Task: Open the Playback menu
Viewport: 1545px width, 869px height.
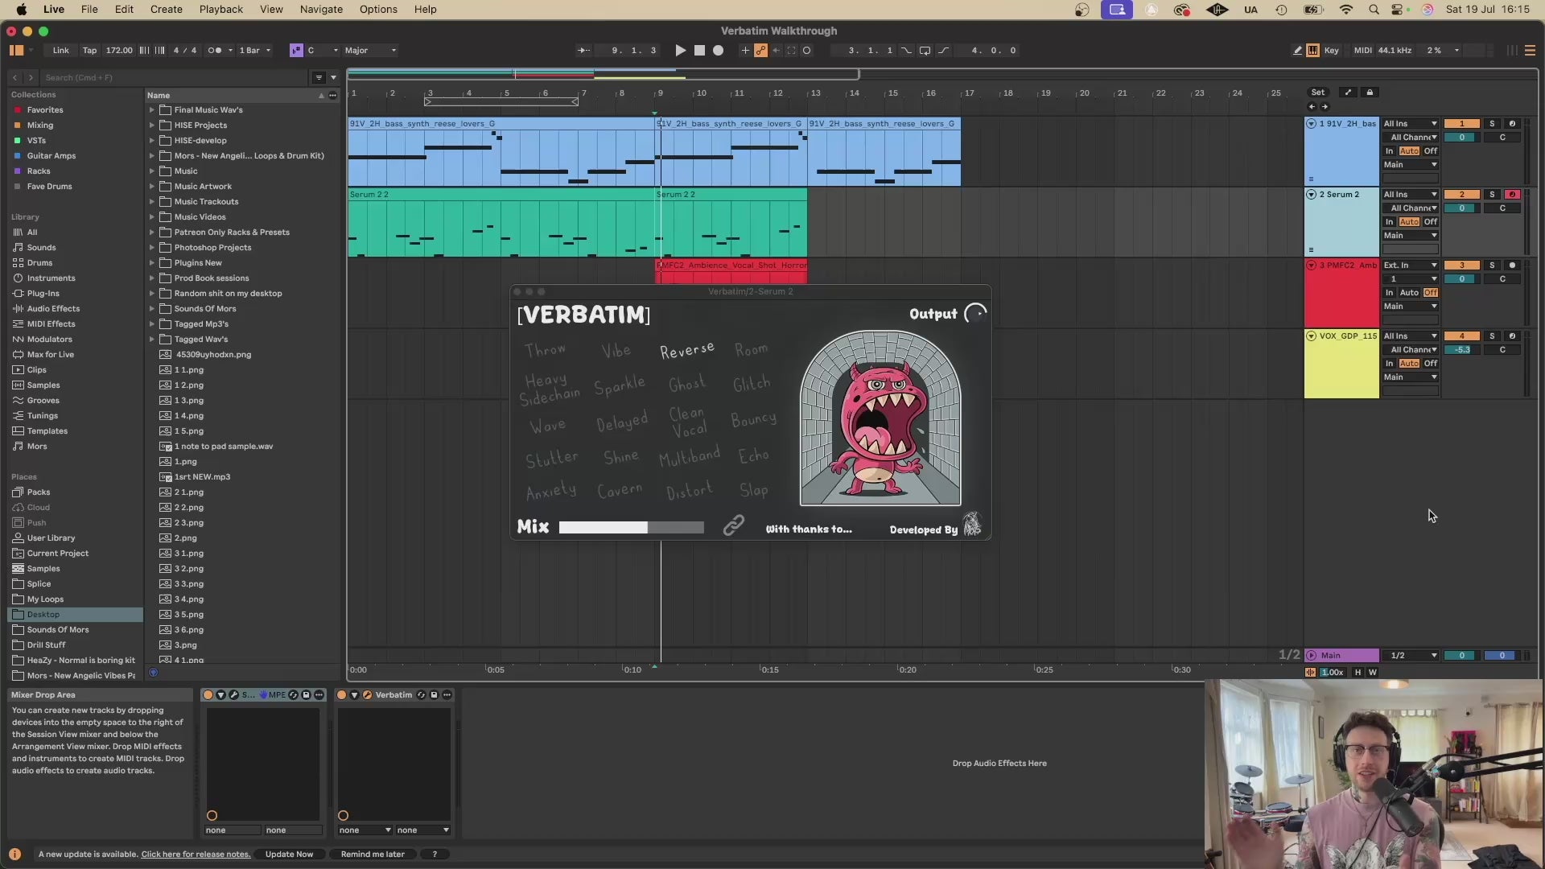Action: 221,10
